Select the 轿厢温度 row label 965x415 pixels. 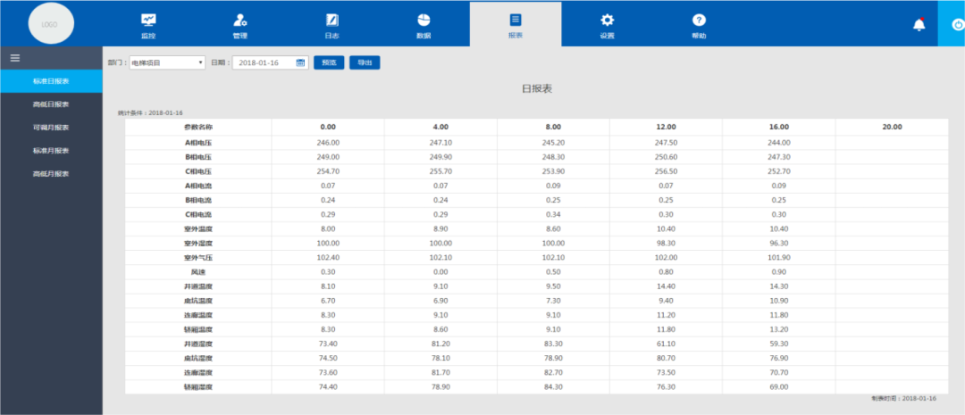pyautogui.click(x=198, y=329)
